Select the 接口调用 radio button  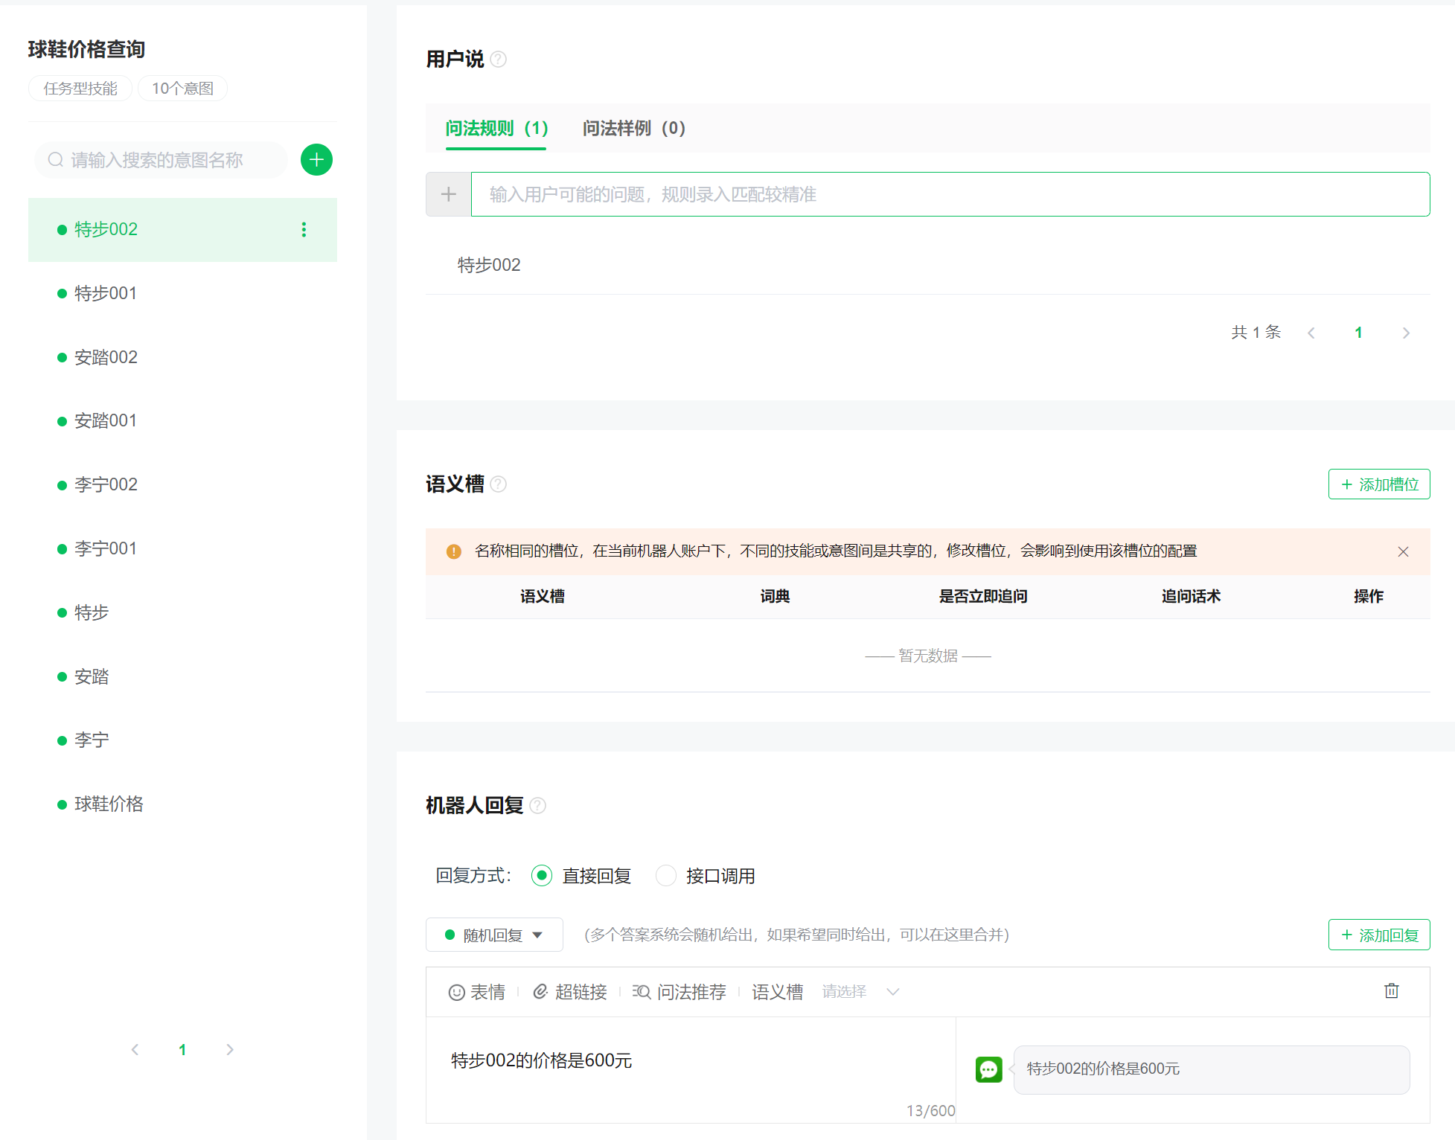coord(666,876)
